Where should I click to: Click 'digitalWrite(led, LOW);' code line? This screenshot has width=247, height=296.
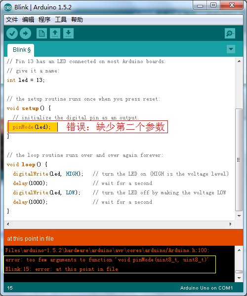click(46, 192)
